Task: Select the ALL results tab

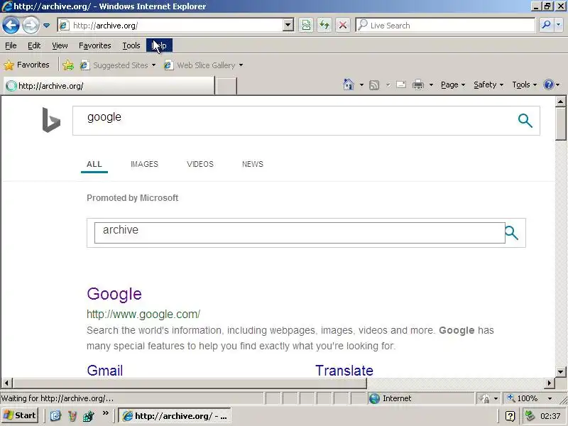Action: [94, 164]
